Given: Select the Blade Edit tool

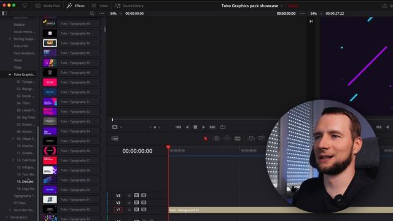Looking at the screenshot, I should click(238, 138).
